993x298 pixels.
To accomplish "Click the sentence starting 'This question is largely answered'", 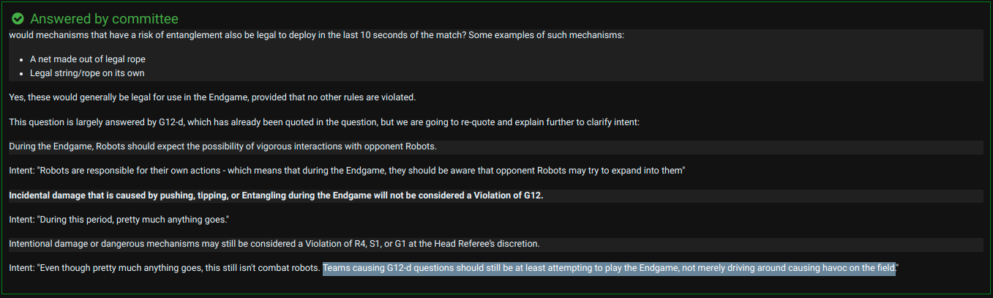I will 324,122.
